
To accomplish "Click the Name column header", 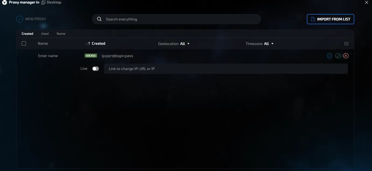I will point(43,43).
